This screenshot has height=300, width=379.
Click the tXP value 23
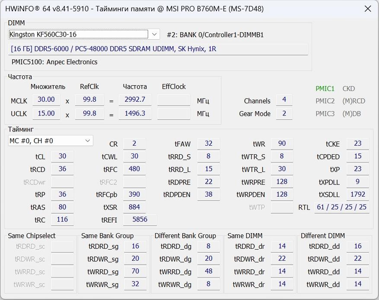point(358,169)
